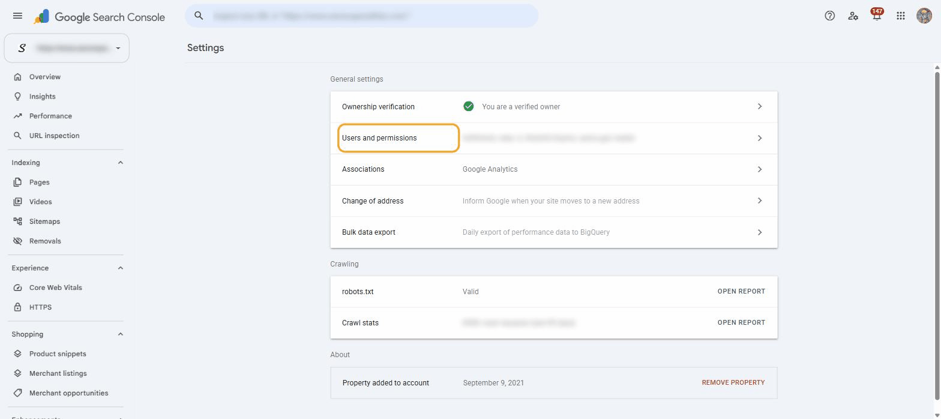Expand the Bulk data export row chevron
941x419 pixels.
point(760,232)
